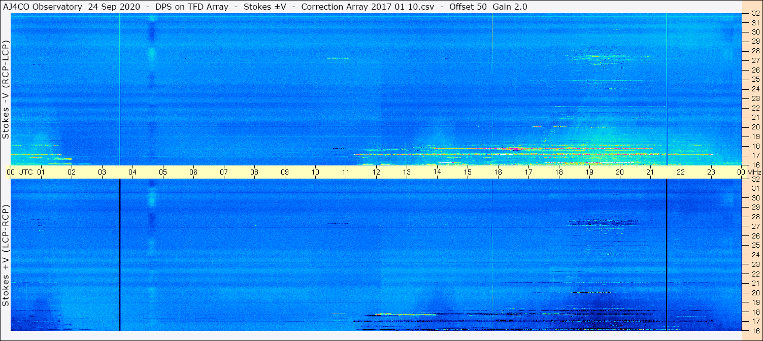Click the 'Offset 50' value in header
Screen dimensions: 763x341
click(x=469, y=7)
